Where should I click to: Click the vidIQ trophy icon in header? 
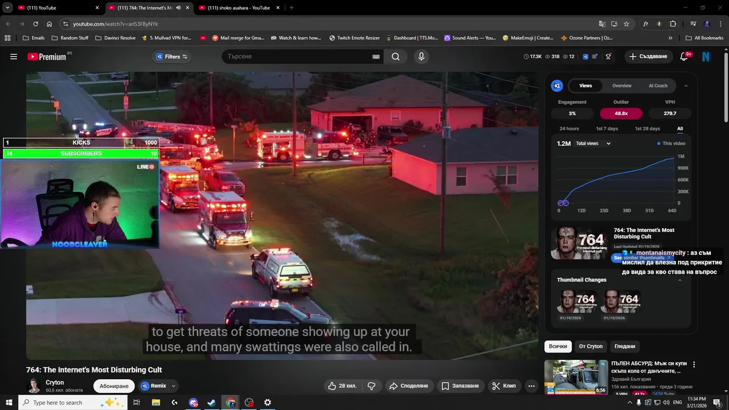(x=608, y=56)
